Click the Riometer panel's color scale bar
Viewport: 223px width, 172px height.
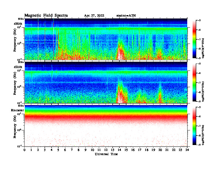(x=194, y=126)
